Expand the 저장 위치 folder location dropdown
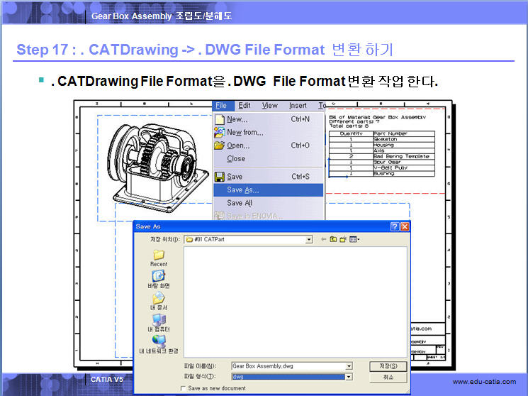The height and width of the screenshot is (396, 528). (x=309, y=240)
